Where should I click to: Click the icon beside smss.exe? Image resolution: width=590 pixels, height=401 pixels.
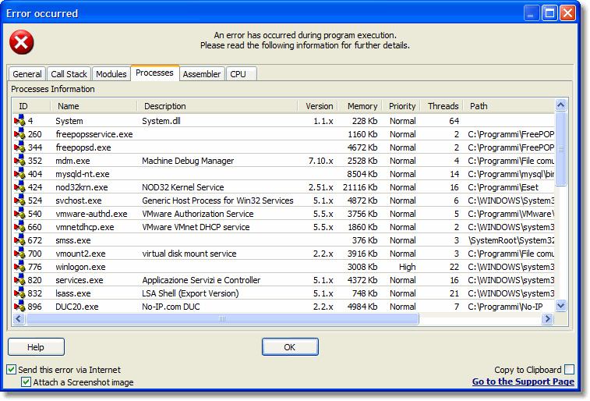click(x=19, y=240)
